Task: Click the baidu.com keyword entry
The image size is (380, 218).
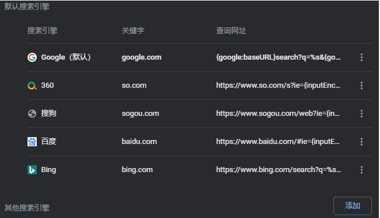Action: pos(139,142)
